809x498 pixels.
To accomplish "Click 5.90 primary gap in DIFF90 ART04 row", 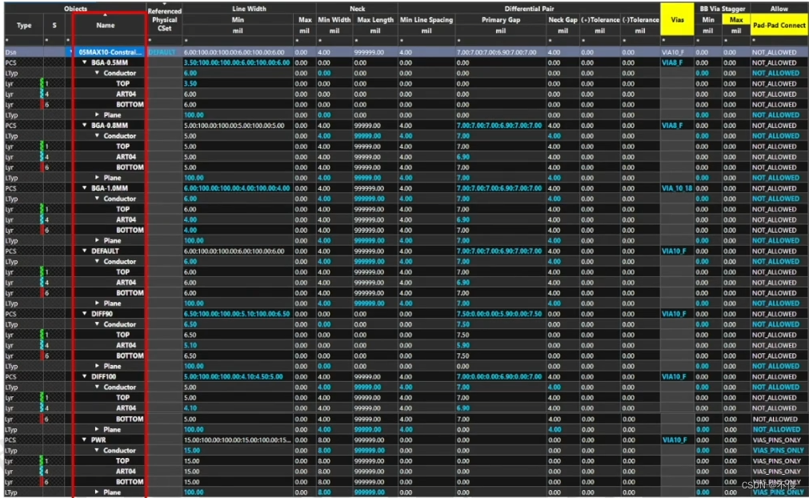I will (463, 345).
